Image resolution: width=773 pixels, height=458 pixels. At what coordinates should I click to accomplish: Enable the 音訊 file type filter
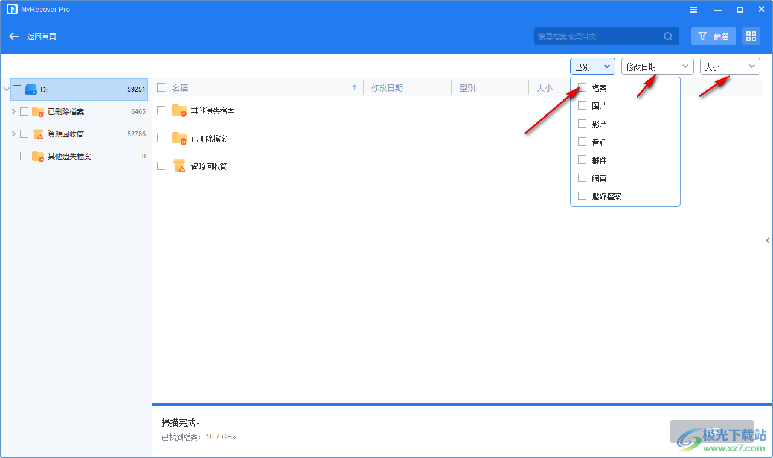pos(582,142)
